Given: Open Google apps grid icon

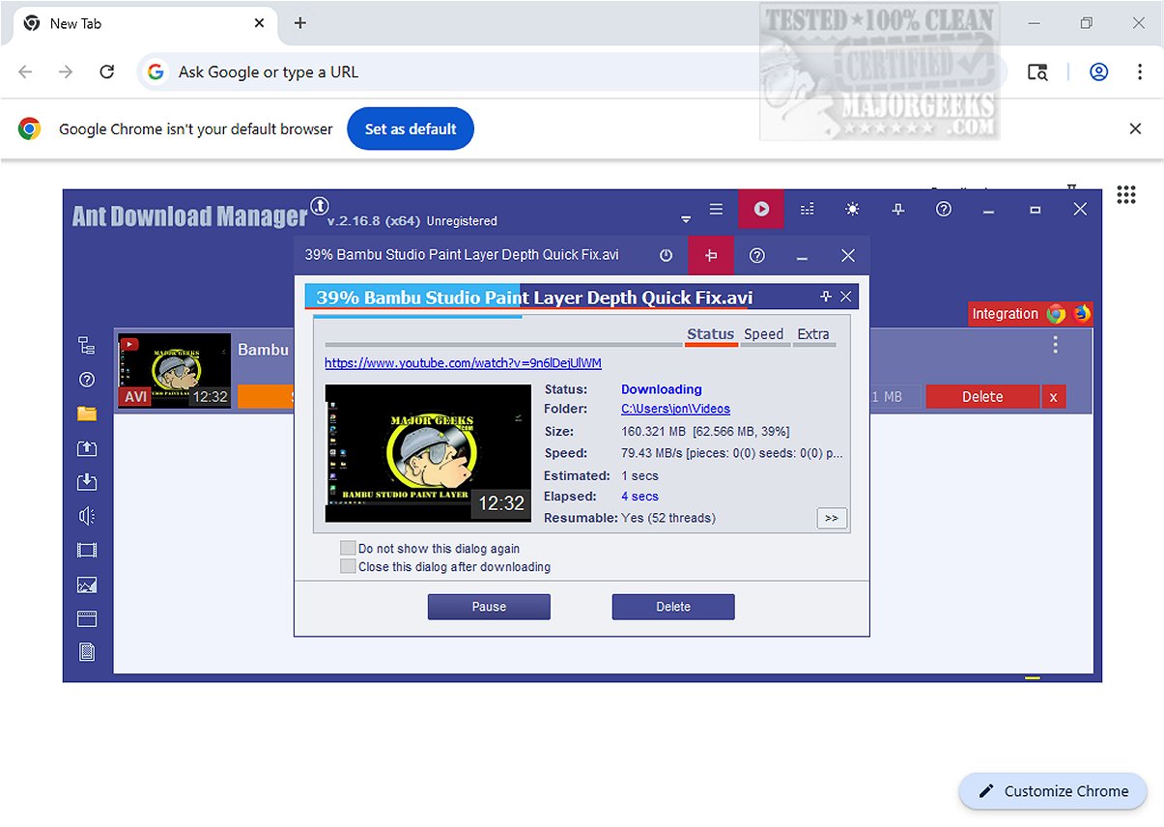Looking at the screenshot, I should tap(1126, 194).
